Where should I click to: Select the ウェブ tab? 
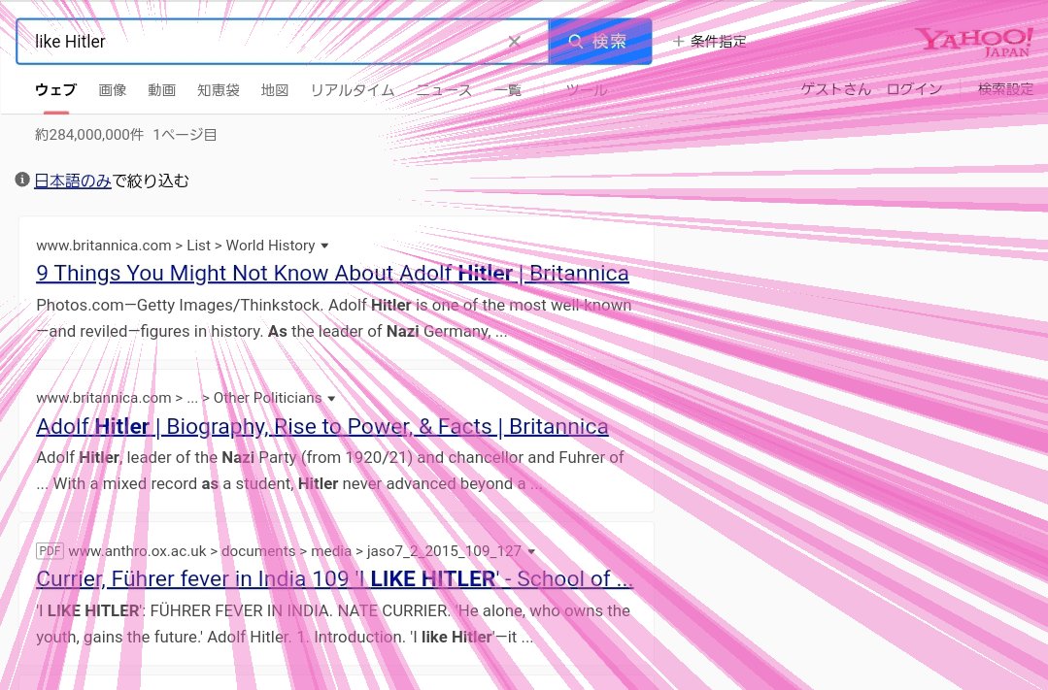[x=56, y=89]
